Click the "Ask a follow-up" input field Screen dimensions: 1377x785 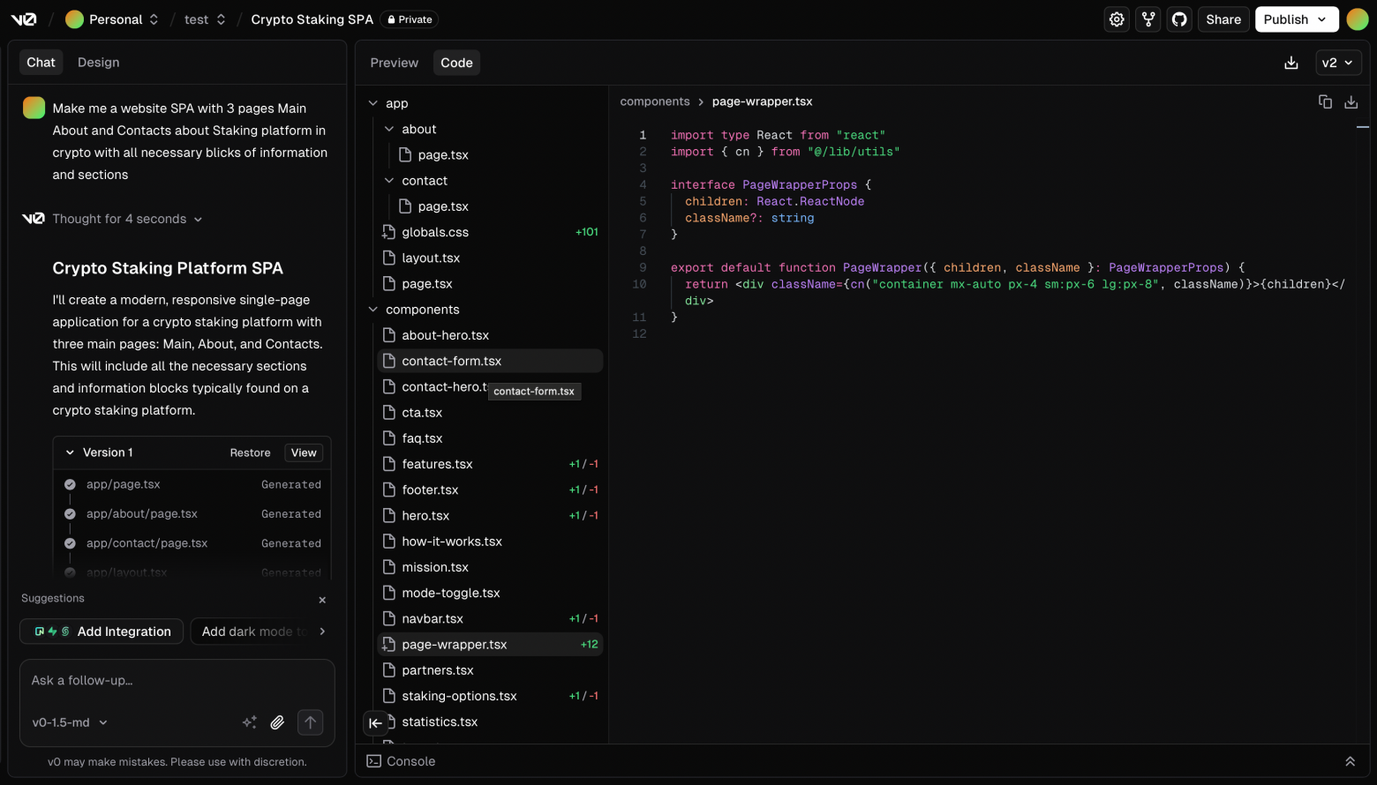tap(177, 680)
